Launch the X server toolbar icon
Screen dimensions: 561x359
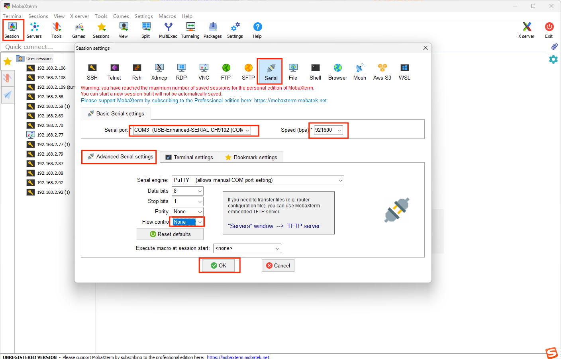[x=526, y=30]
